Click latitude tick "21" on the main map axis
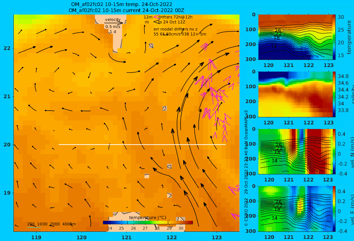This screenshot has height=241, width=354. [x=7, y=96]
